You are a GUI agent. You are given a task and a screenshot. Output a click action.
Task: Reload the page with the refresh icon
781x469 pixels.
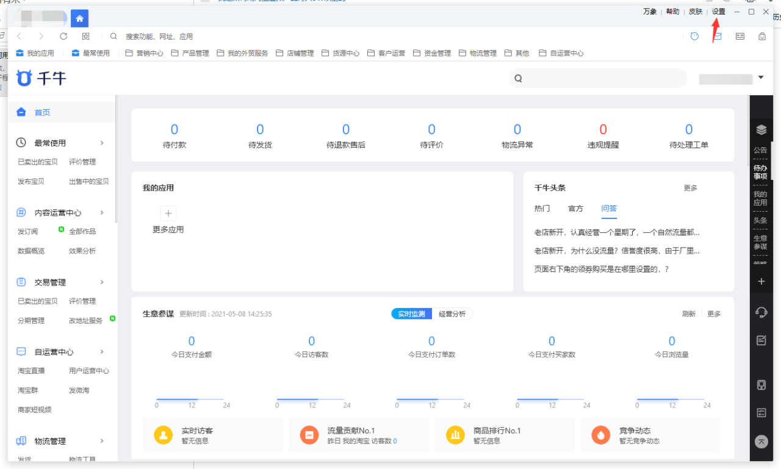[63, 37]
